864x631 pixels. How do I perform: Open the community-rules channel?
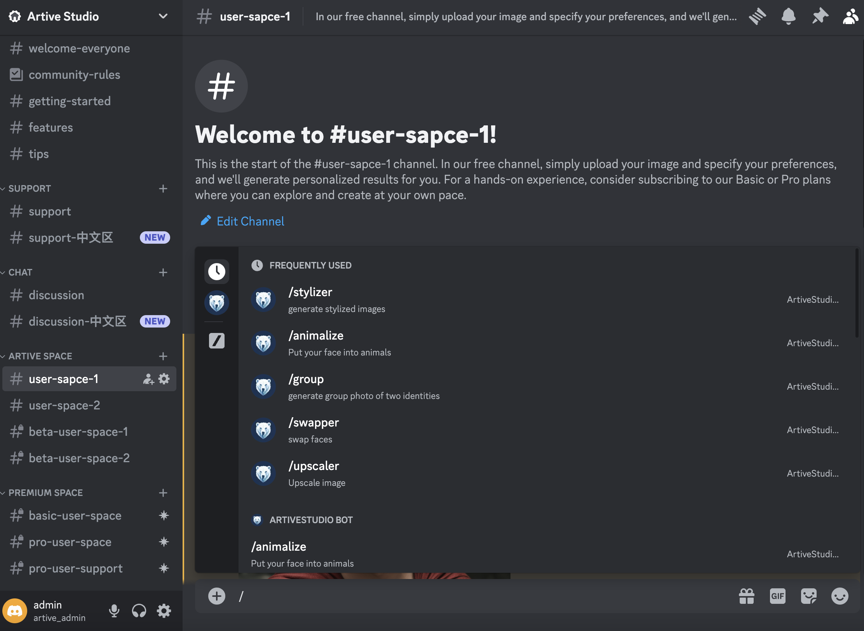tap(89, 75)
